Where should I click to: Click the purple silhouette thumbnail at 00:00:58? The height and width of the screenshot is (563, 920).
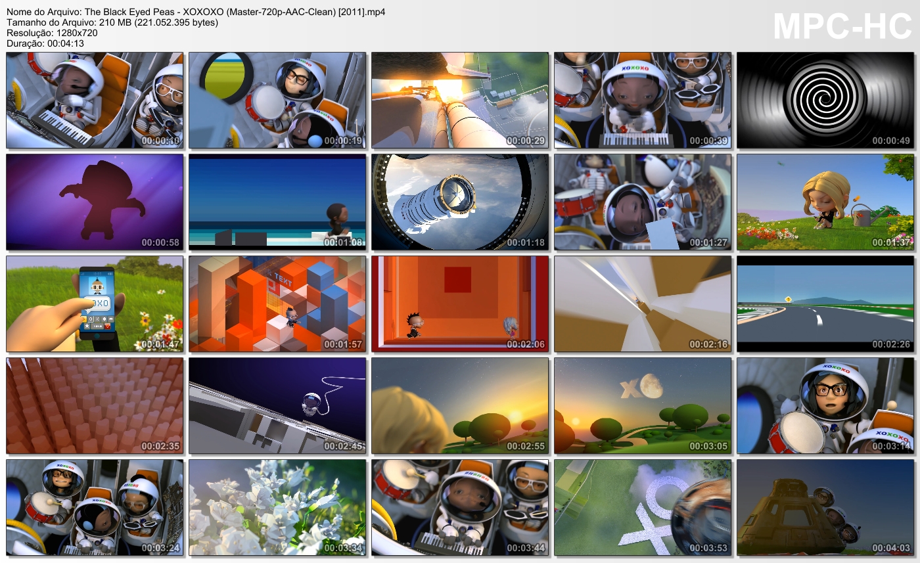click(x=95, y=202)
